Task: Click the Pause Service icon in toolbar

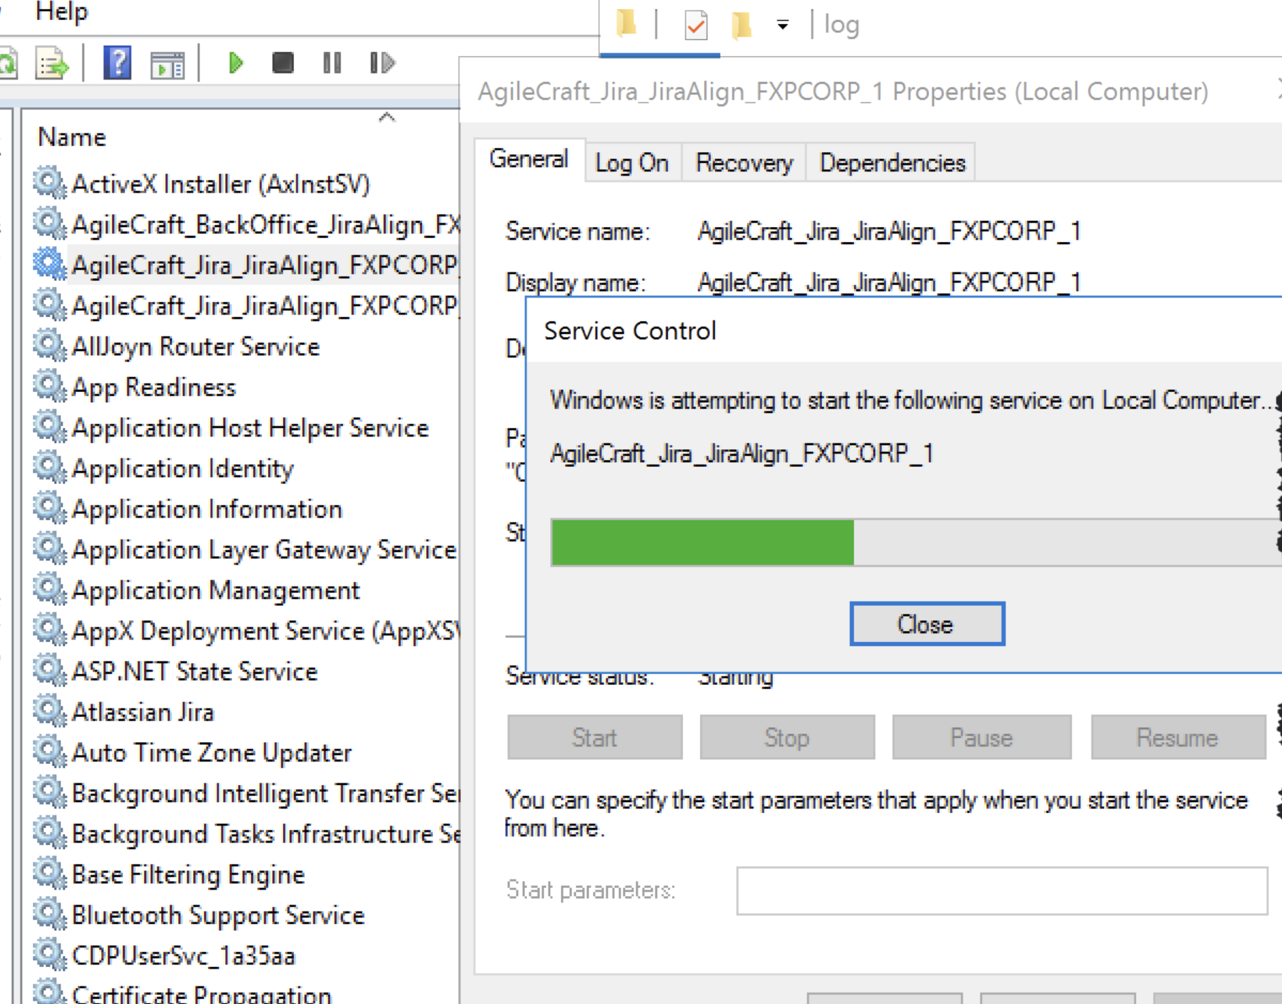Action: tap(332, 62)
